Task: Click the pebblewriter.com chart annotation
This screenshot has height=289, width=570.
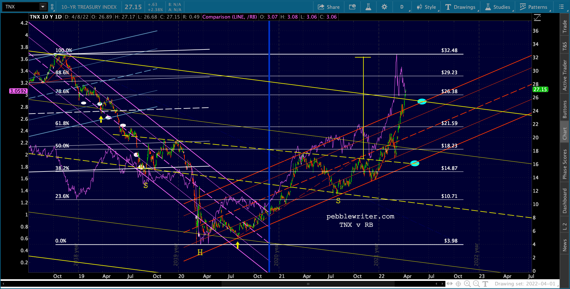Action: click(360, 216)
